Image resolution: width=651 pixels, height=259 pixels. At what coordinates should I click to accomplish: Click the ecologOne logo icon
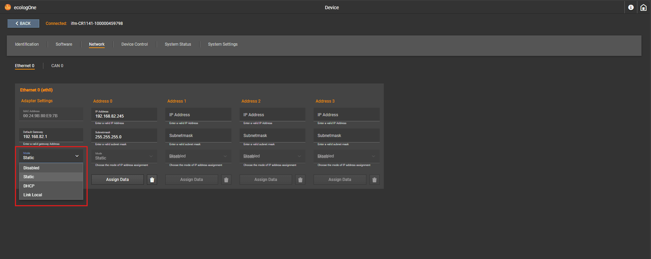pos(7,7)
